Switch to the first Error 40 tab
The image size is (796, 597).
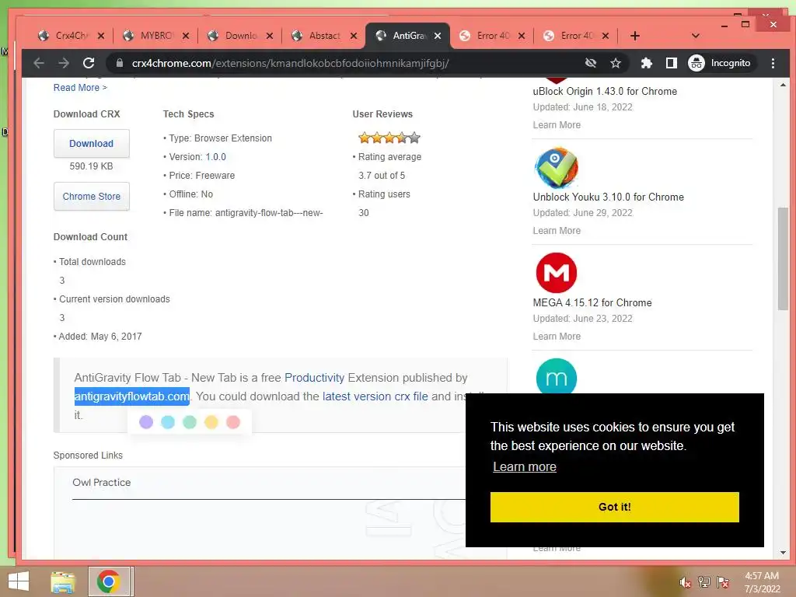pos(491,36)
